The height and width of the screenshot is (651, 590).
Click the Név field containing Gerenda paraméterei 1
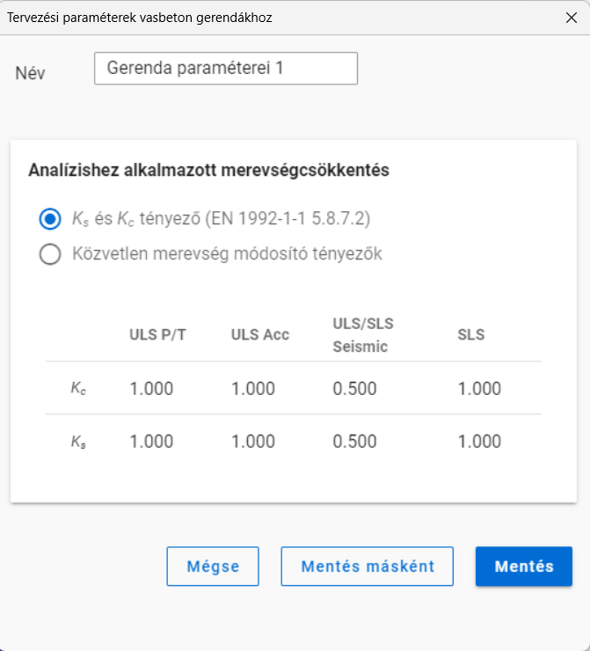[226, 69]
